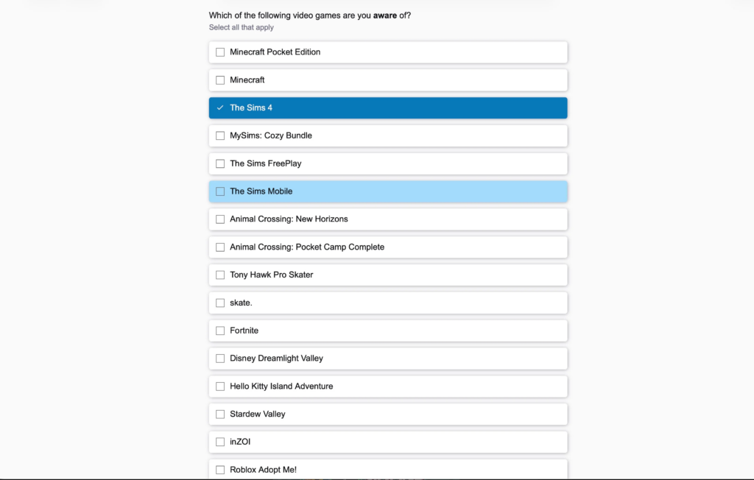Screen dimensions: 754x480
Task: Select Hello Kitty Island Adventure checkbox
Action: pos(220,387)
